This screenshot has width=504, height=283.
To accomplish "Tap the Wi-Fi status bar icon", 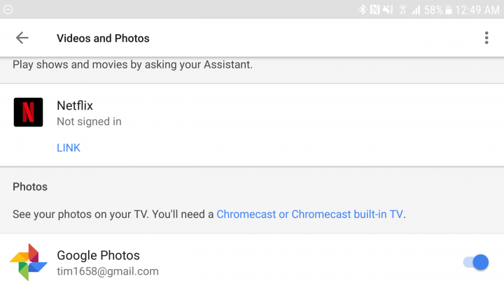I will click(402, 10).
